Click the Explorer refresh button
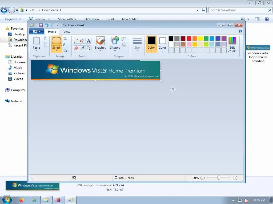 [203, 10]
